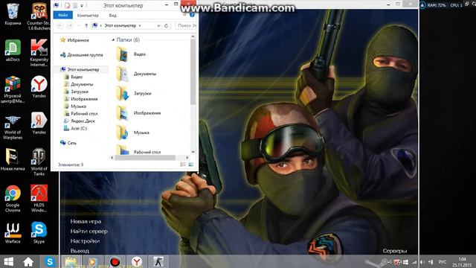Click the Explorer forward navigation arrow
The width and height of the screenshot is (476, 268).
70,26
